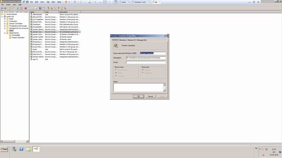Click the up-folder icon in MMC toolbar

10,8
